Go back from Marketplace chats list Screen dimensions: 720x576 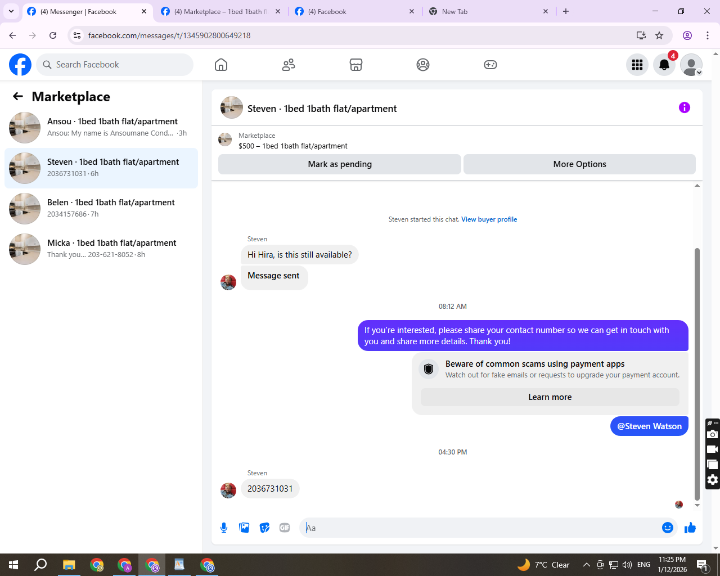click(x=18, y=96)
